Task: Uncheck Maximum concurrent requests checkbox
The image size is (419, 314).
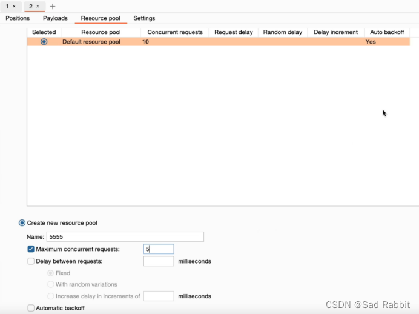Action: point(31,249)
